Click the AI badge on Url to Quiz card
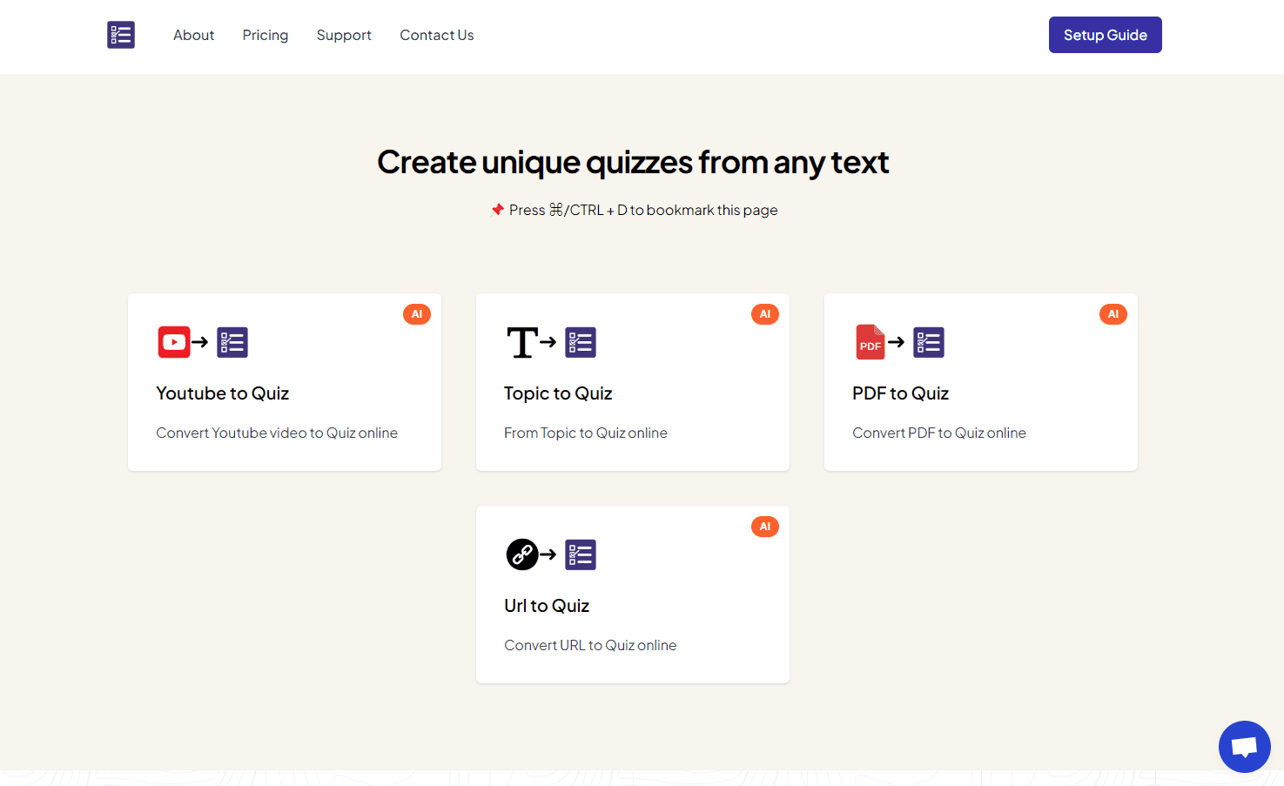The image size is (1284, 786). (x=765, y=527)
